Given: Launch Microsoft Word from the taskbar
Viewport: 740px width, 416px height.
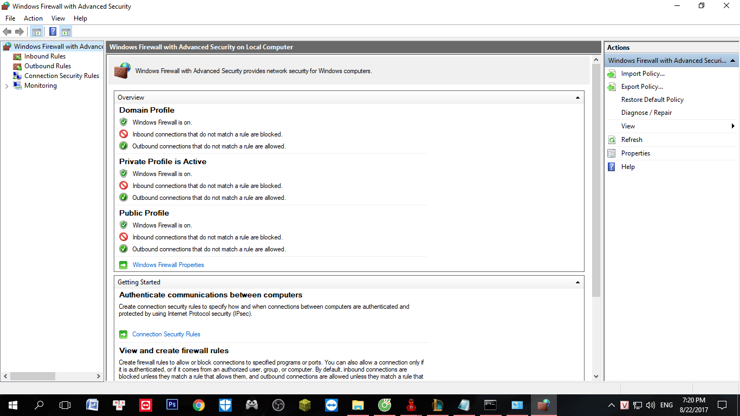Looking at the screenshot, I should pyautogui.click(x=92, y=405).
